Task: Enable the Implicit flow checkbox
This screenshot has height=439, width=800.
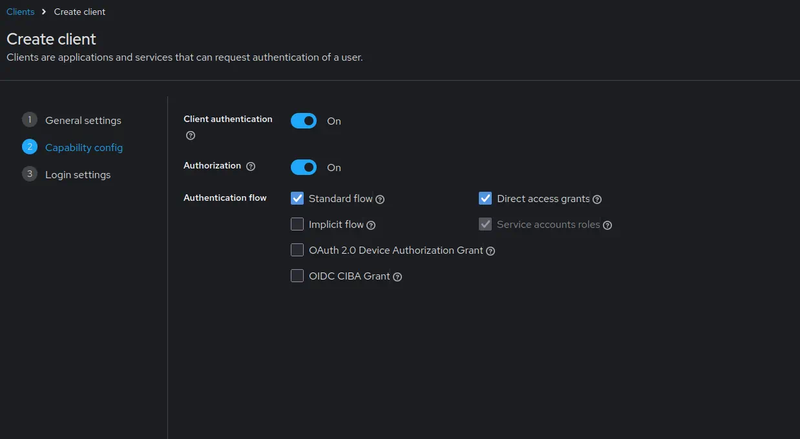Action: click(297, 225)
